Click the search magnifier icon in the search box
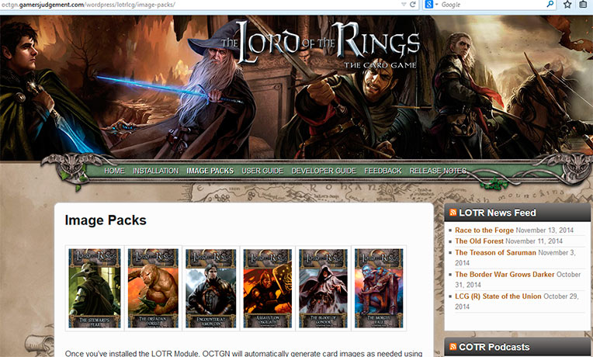This screenshot has height=357, width=593. pos(550,5)
